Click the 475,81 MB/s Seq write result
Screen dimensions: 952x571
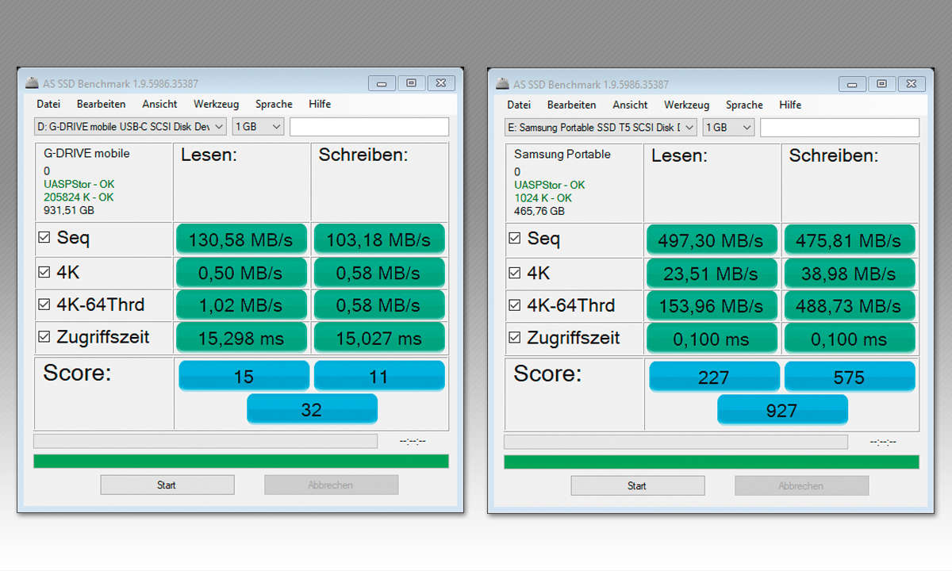pyautogui.click(x=850, y=240)
